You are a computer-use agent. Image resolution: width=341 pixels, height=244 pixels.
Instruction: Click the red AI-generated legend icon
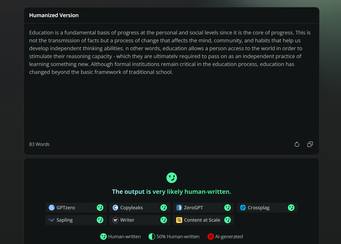point(211,237)
